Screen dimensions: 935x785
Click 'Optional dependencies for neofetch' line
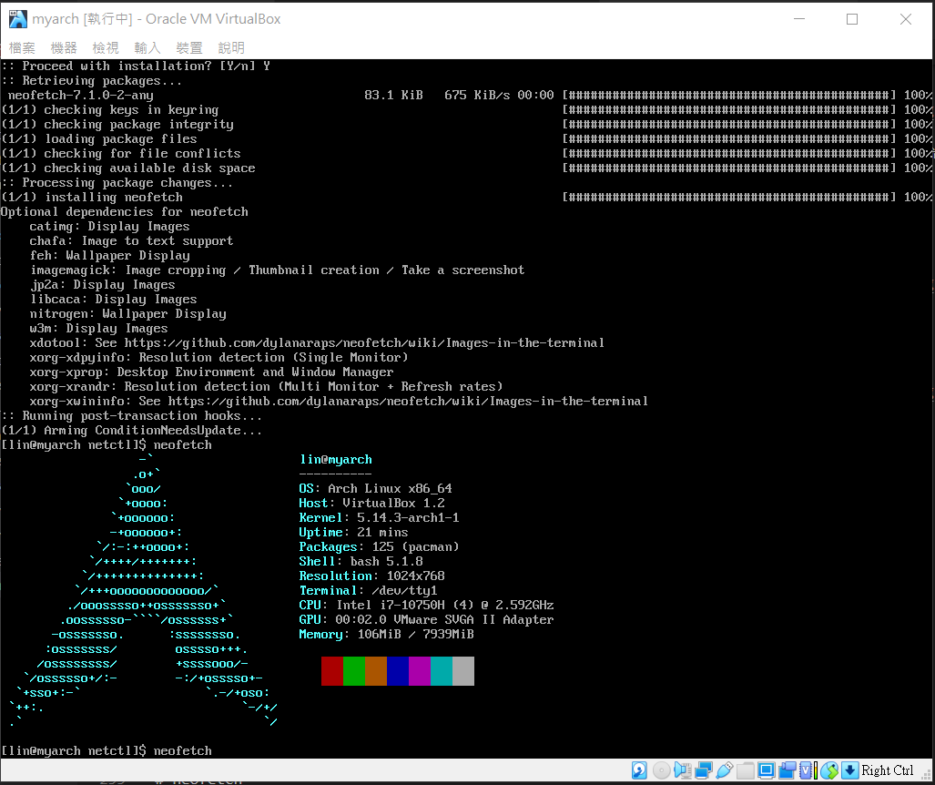[x=124, y=212]
